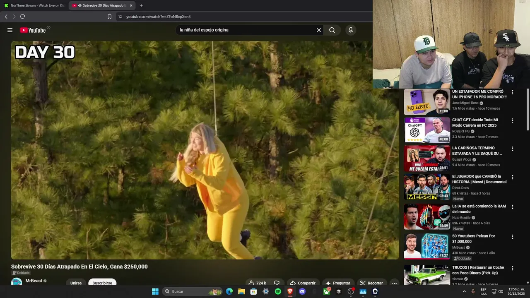Open La IA se está comiendo la RAM video
530x298 pixels.
[479, 209]
